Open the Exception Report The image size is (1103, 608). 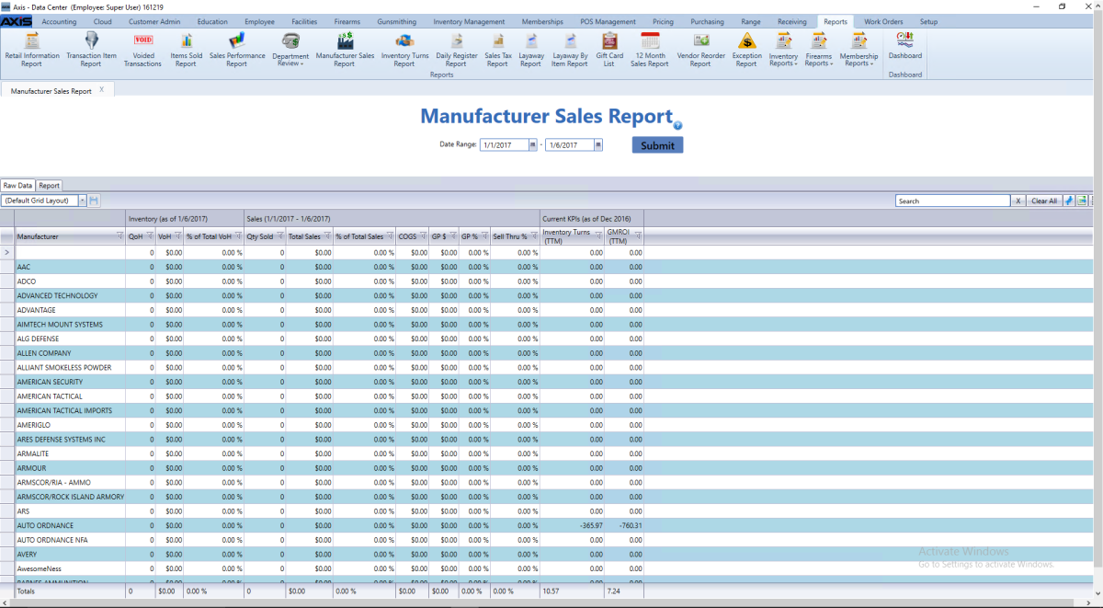[x=746, y=49]
